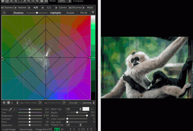This screenshot has width=193, height=131.
Task: Switch to the C/L tab
Action: click(49, 8)
